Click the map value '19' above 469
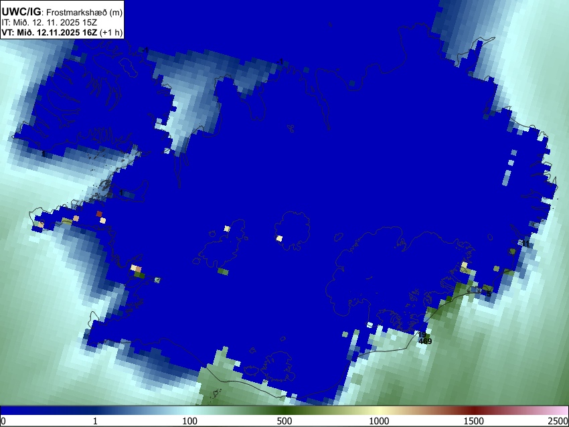Image resolution: width=569 pixels, height=427 pixels. (x=422, y=335)
